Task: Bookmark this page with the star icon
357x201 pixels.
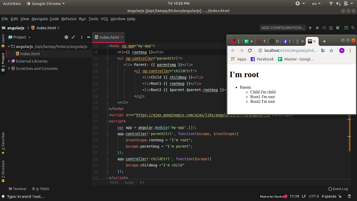Action: click(x=331, y=51)
